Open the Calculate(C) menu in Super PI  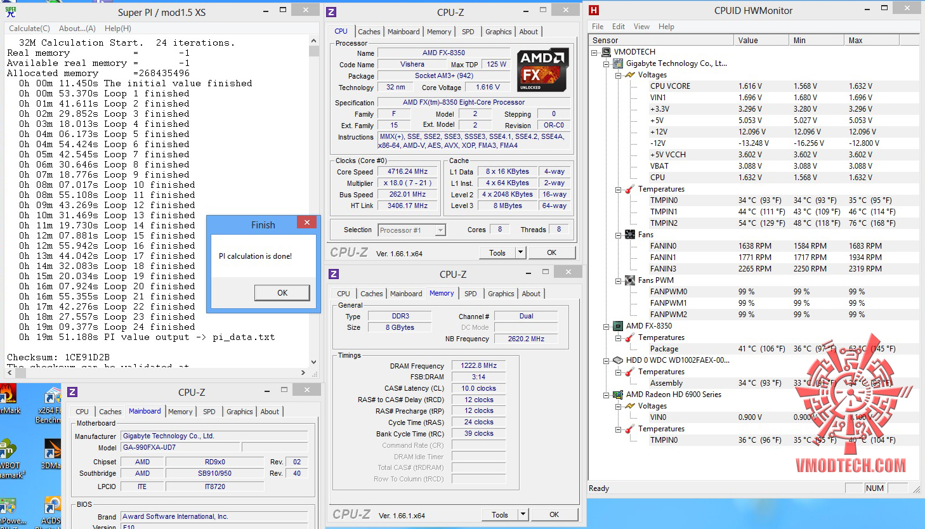(x=29, y=29)
